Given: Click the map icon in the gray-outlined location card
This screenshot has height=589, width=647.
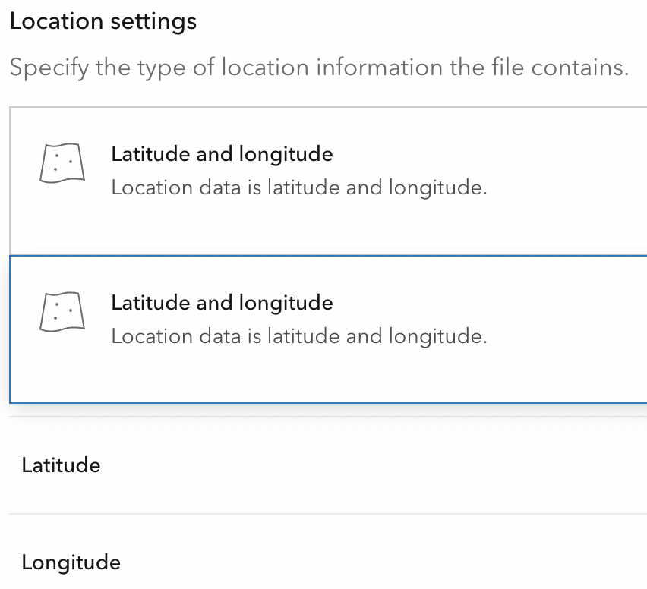Looking at the screenshot, I should coord(62,162).
